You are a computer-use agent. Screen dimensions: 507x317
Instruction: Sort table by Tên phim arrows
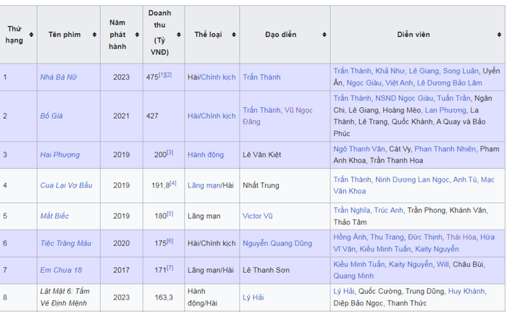94,35
